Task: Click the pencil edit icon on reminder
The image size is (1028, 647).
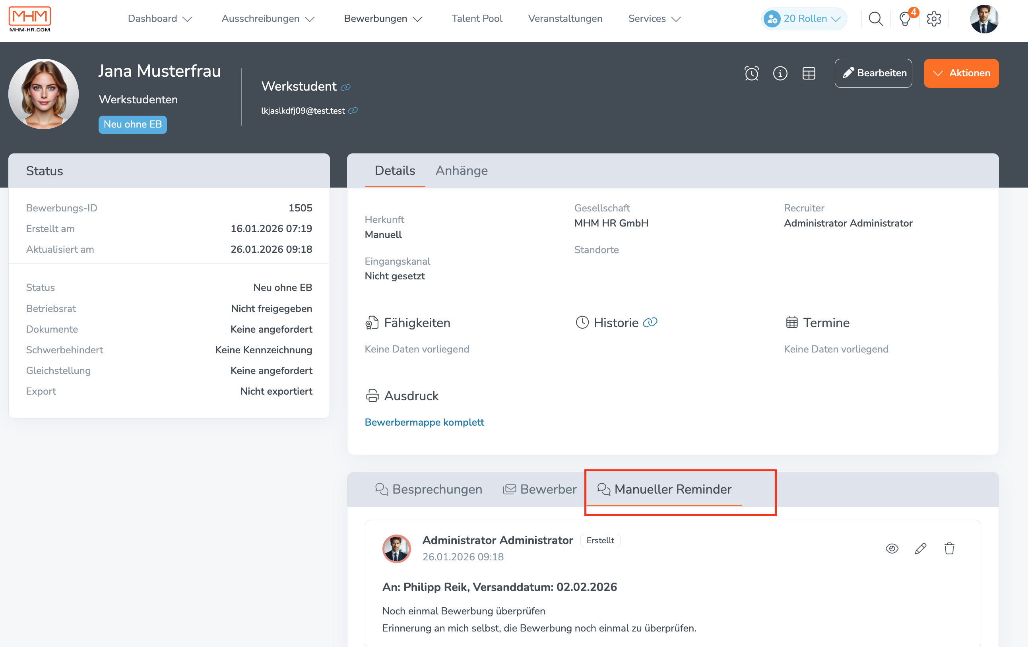Action: [x=920, y=548]
